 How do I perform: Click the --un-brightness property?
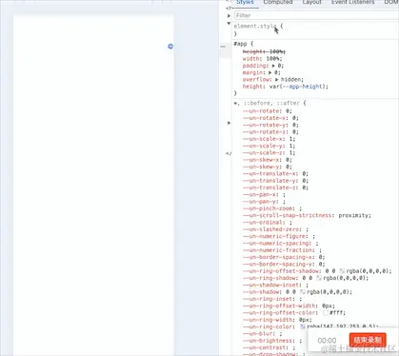click(x=269, y=341)
